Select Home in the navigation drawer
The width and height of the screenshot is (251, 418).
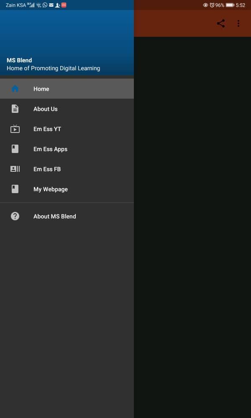click(x=67, y=89)
